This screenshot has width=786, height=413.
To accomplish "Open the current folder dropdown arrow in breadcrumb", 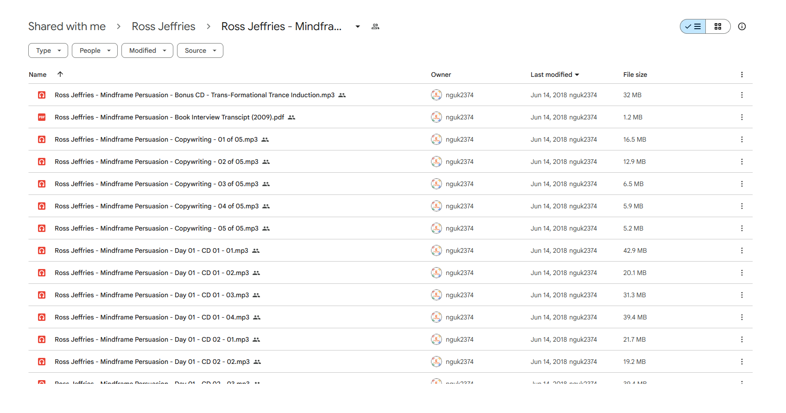I will click(x=358, y=26).
